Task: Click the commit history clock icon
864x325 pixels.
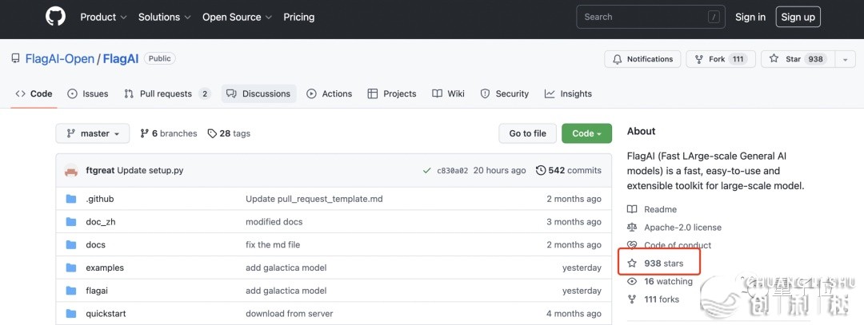Action: click(x=541, y=170)
